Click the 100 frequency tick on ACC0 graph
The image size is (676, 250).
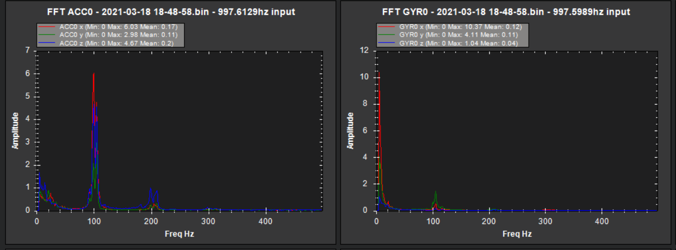(x=94, y=220)
